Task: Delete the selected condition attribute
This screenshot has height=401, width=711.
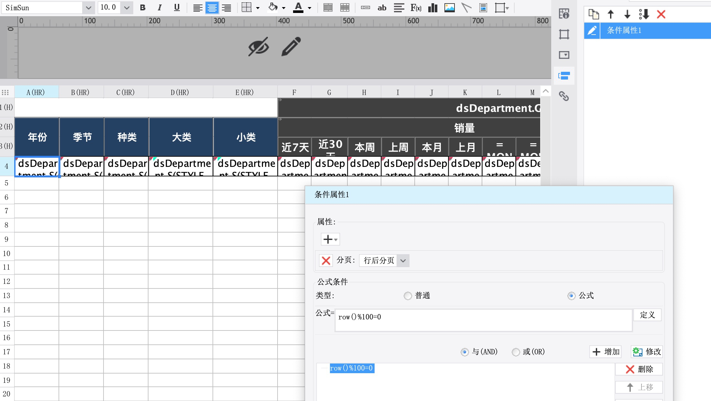Action: [661, 14]
